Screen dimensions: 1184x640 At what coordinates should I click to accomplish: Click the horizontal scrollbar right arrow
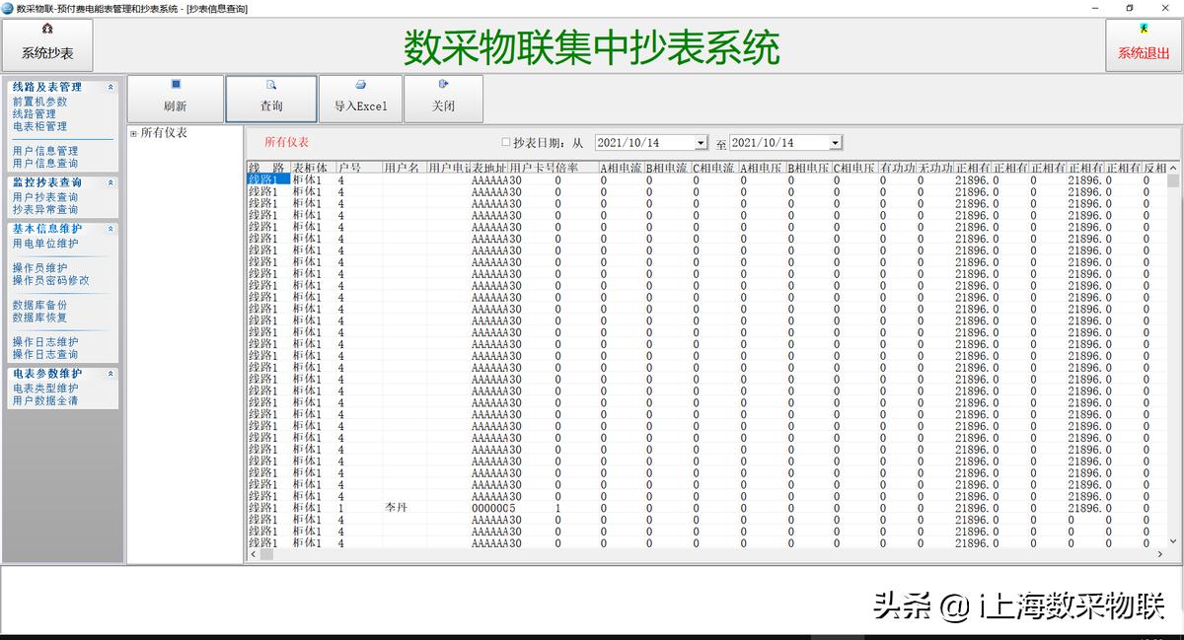tap(1158, 555)
